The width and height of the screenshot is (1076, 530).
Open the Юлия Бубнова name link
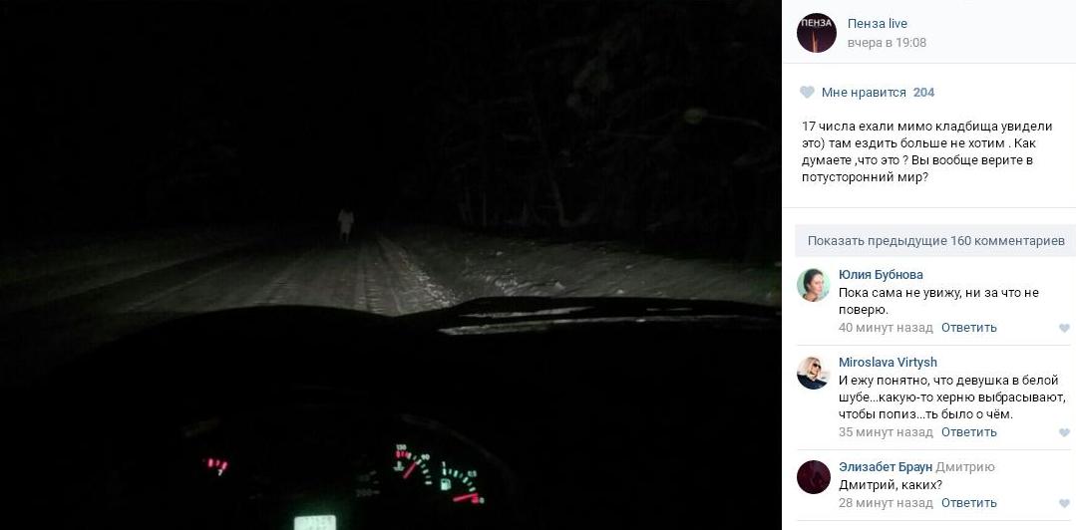click(x=881, y=275)
